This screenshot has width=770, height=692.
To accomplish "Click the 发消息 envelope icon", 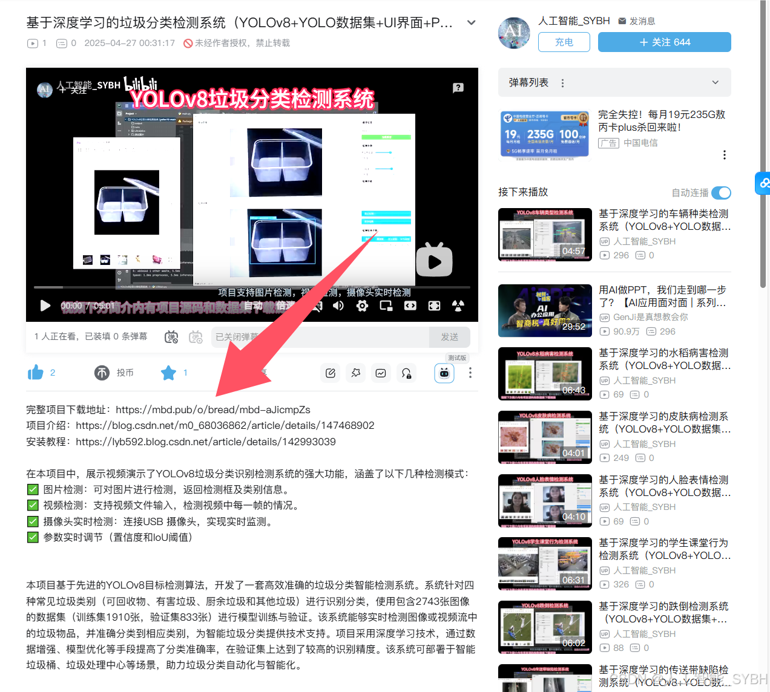I will tap(622, 21).
